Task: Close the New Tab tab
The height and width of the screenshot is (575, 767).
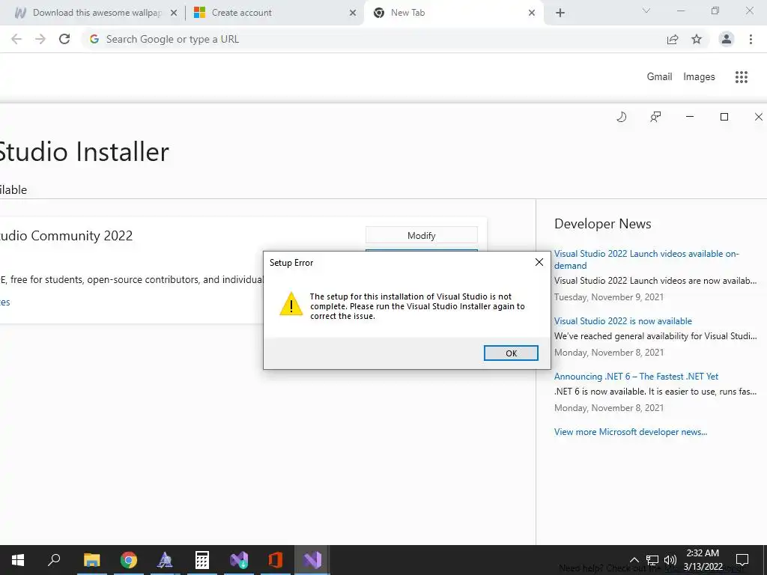Action: [x=532, y=13]
